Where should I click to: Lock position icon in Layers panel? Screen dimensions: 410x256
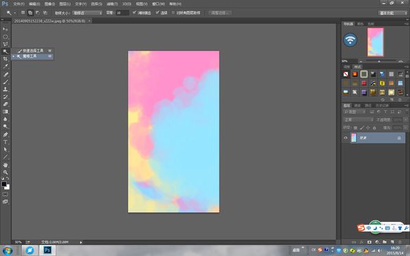(368, 128)
